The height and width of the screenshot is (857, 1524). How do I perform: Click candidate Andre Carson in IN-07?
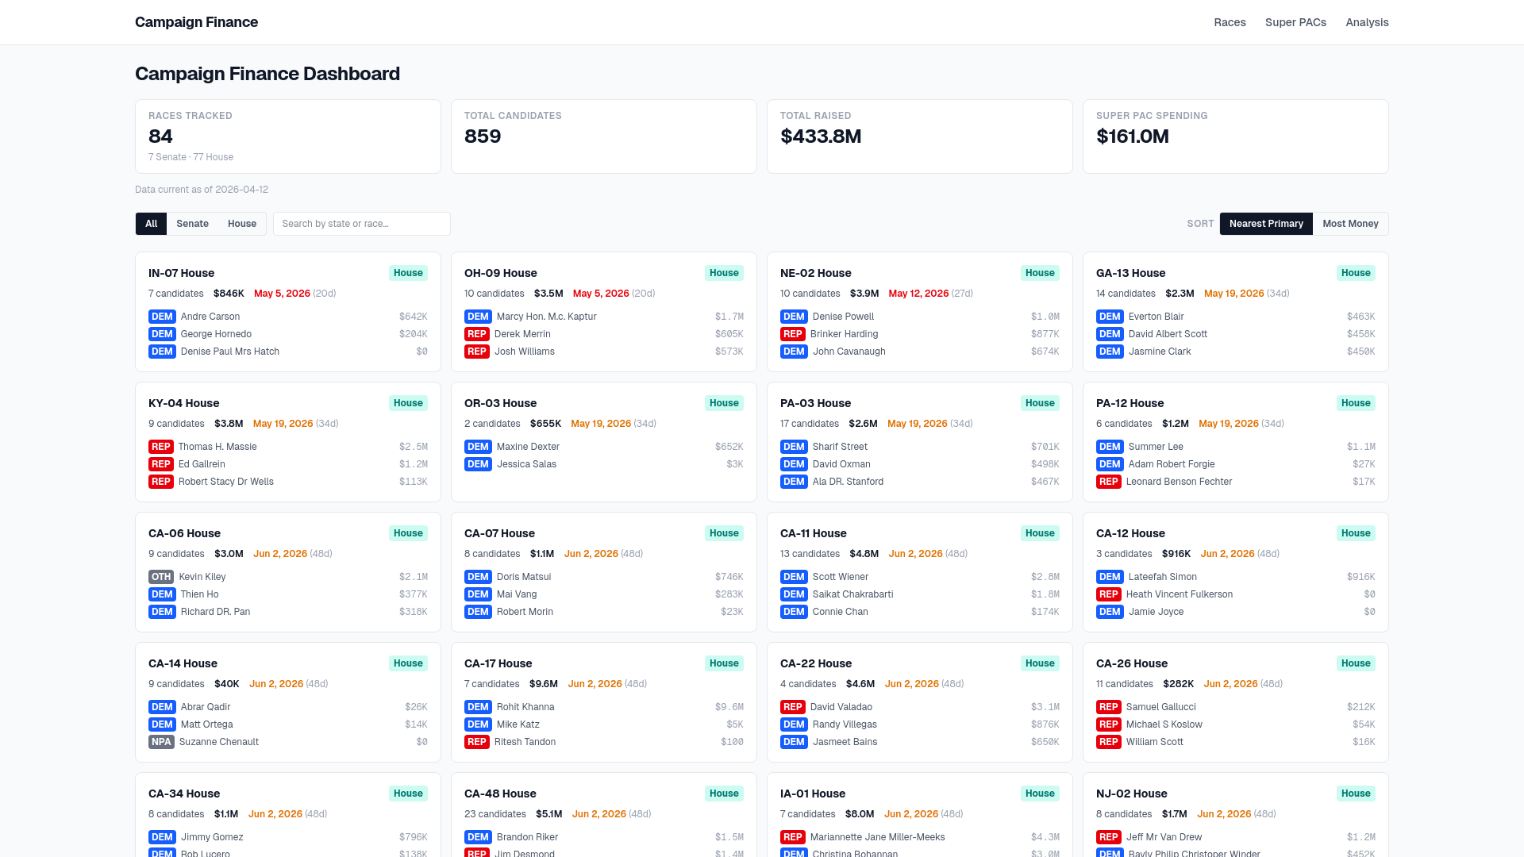[x=210, y=317]
